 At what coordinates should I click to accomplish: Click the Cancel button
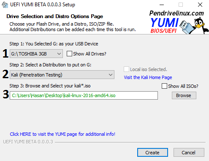coord(189,153)
